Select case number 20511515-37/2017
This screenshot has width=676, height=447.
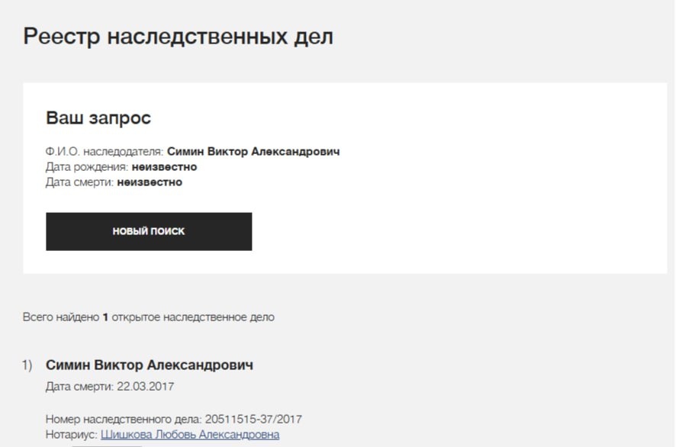(253, 419)
